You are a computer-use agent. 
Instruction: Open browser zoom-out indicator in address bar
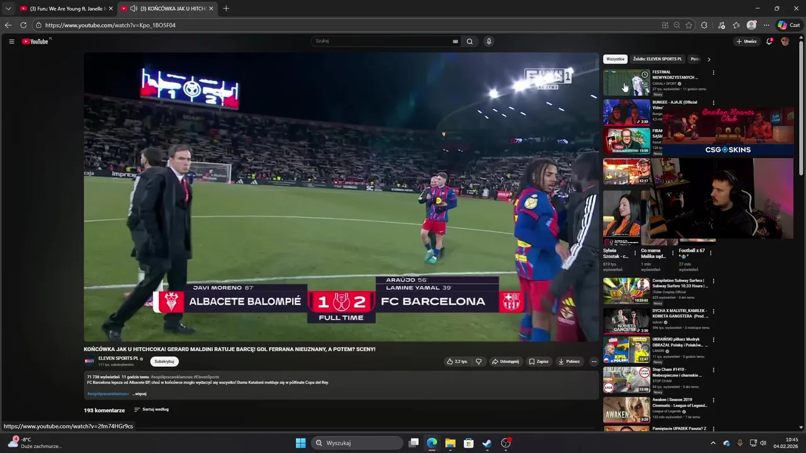tap(677, 25)
